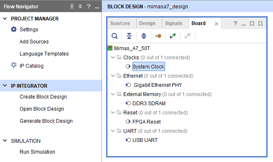Switch to the Sources tab

pos(120,23)
